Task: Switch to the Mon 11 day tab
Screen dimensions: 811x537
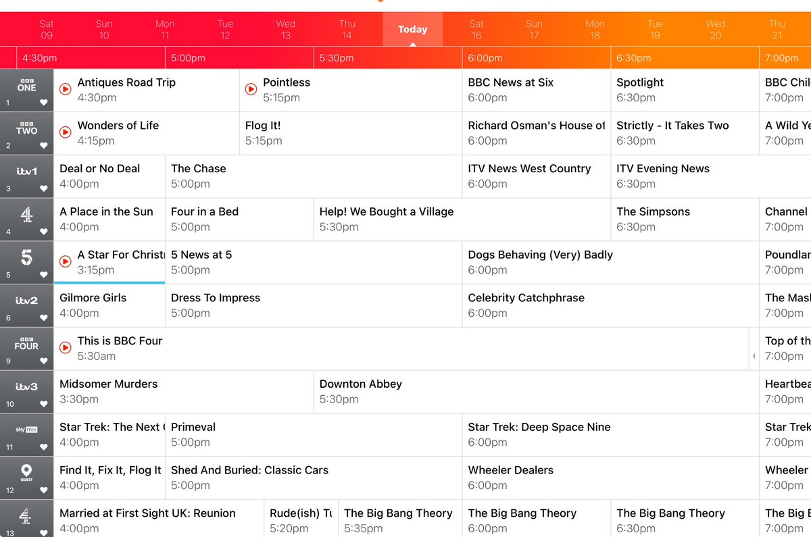Action: coord(165,30)
